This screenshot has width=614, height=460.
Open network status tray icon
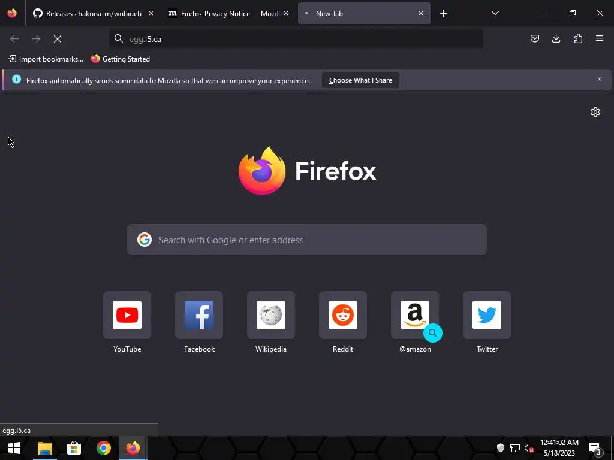pos(515,448)
